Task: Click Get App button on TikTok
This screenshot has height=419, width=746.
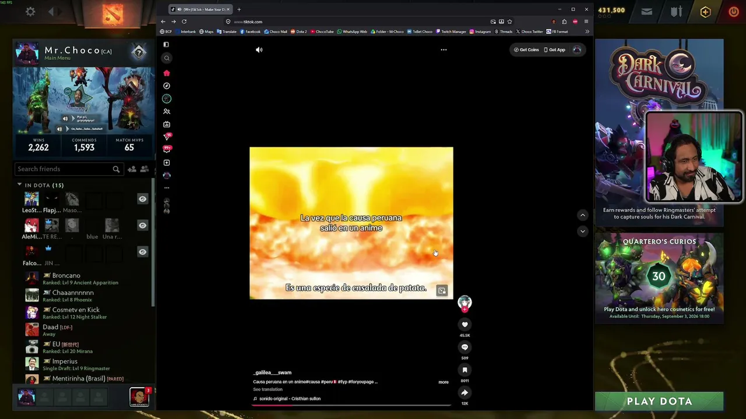Action: tap(554, 50)
